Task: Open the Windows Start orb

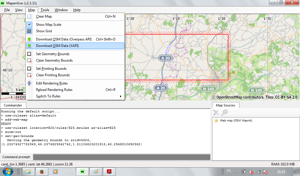Action: 8,171
